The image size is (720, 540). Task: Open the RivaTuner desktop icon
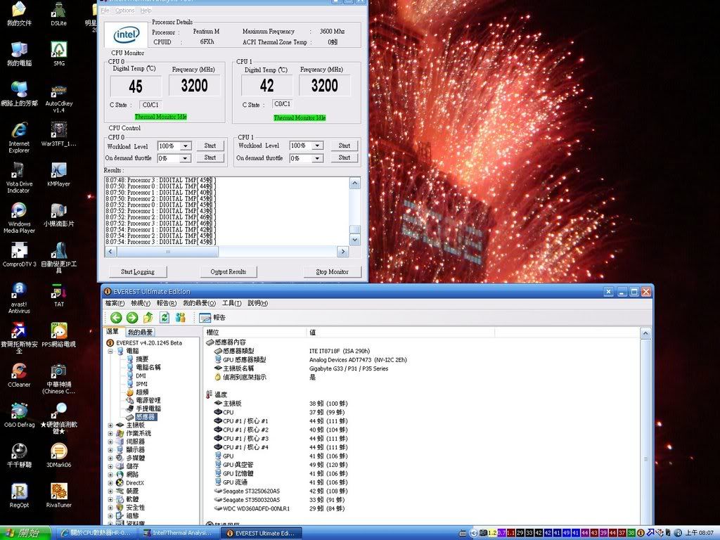(59, 491)
